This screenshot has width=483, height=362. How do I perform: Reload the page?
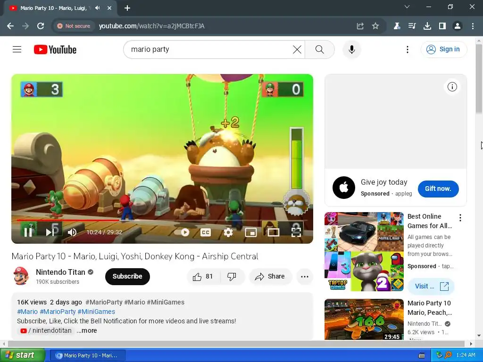pos(41,26)
